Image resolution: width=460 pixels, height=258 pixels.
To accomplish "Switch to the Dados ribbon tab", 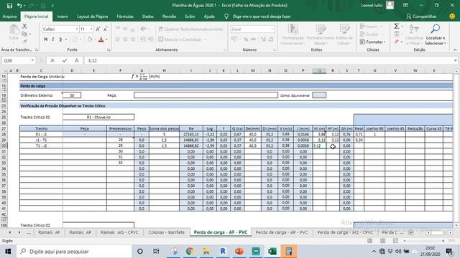I will pos(148,16).
